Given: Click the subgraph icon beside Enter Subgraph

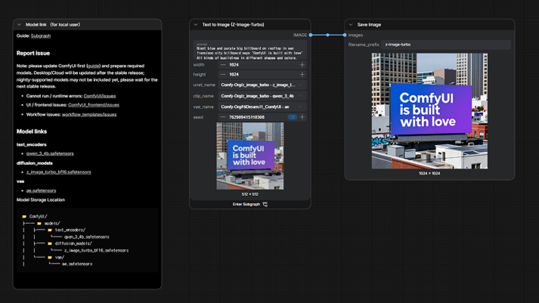Looking at the screenshot, I should point(265,204).
